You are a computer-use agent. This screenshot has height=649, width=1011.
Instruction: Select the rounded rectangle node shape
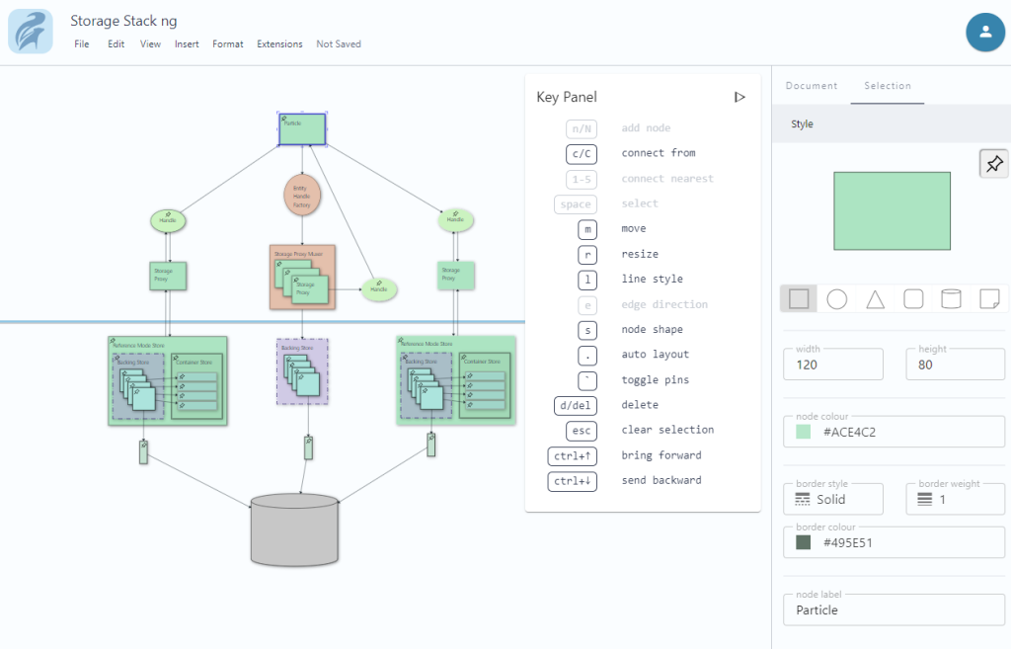(913, 298)
